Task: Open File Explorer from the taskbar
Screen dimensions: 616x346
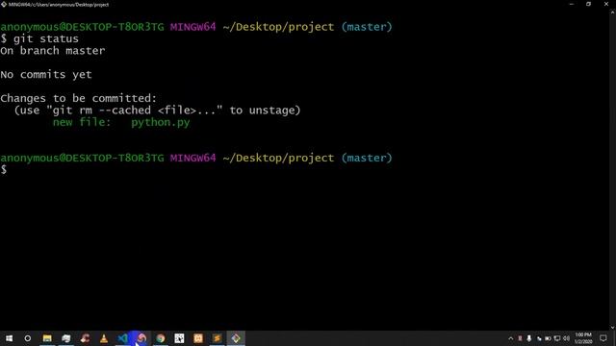Action: (x=47, y=338)
